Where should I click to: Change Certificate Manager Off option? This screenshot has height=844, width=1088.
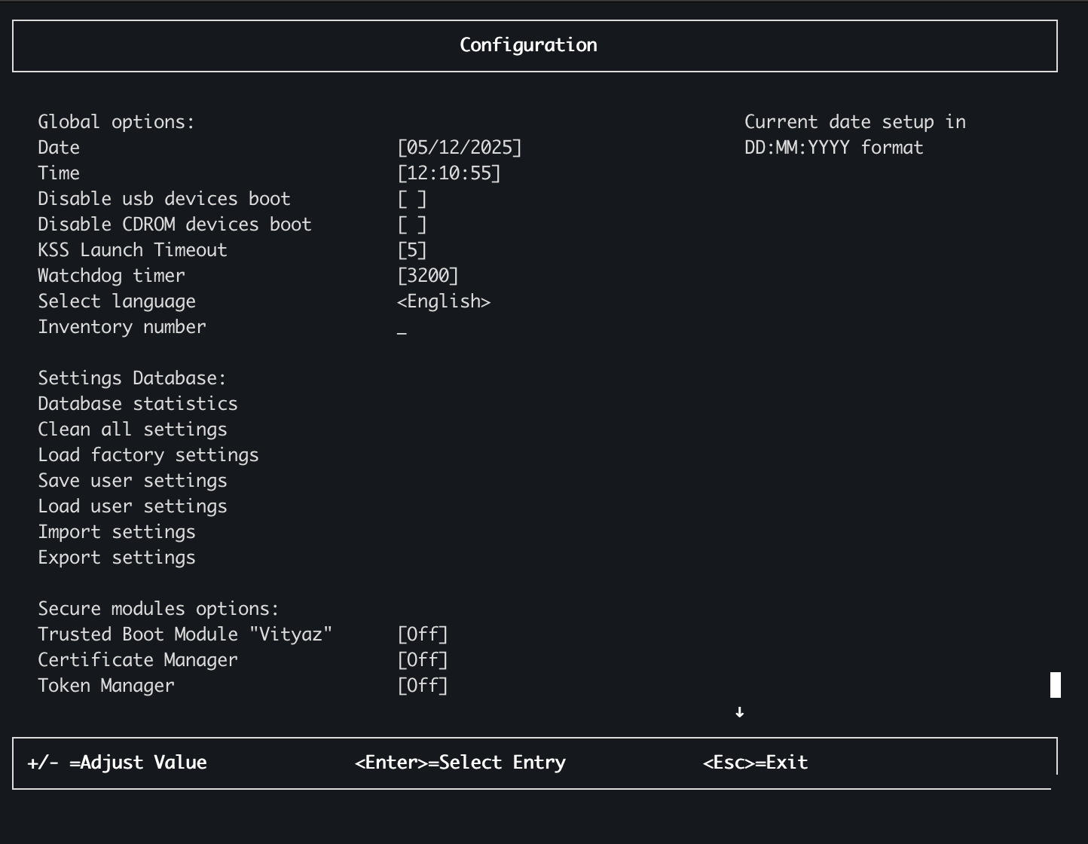click(423, 660)
